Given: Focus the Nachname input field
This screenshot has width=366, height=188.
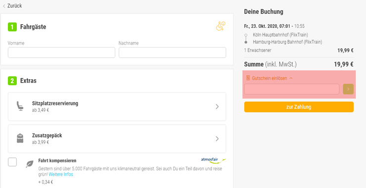Looking at the screenshot, I should (172, 52).
